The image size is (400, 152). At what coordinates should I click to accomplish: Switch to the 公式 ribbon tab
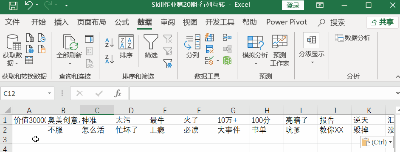122,22
